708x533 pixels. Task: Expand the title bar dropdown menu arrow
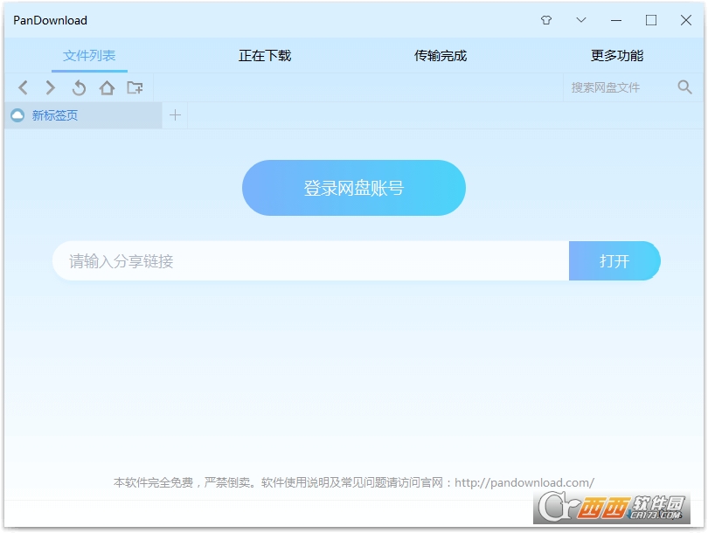coord(581,20)
